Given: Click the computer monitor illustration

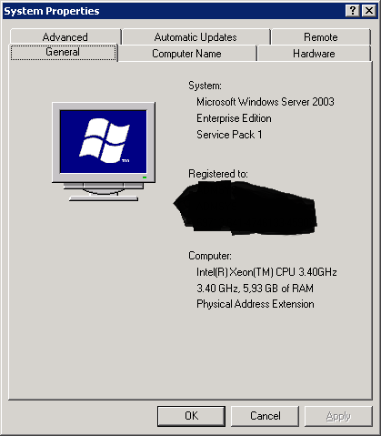Looking at the screenshot, I should coord(104,152).
